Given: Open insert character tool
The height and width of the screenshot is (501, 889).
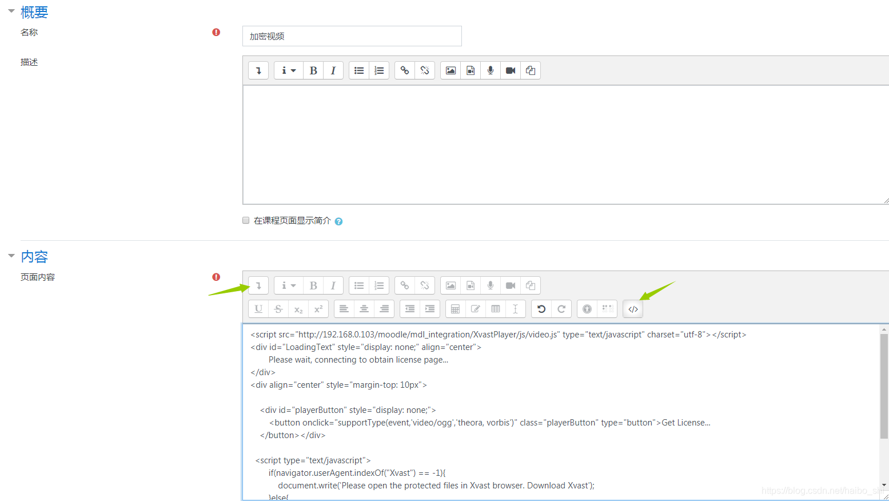Looking at the screenshot, I should click(476, 309).
